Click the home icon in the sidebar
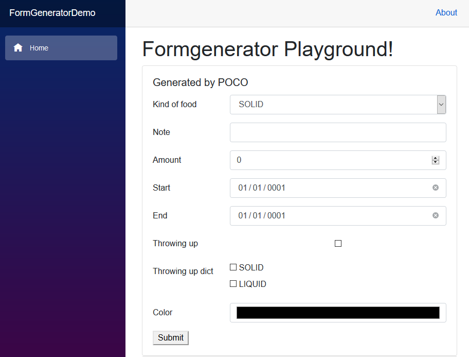Image resolution: width=469 pixels, height=357 pixels. (17, 47)
